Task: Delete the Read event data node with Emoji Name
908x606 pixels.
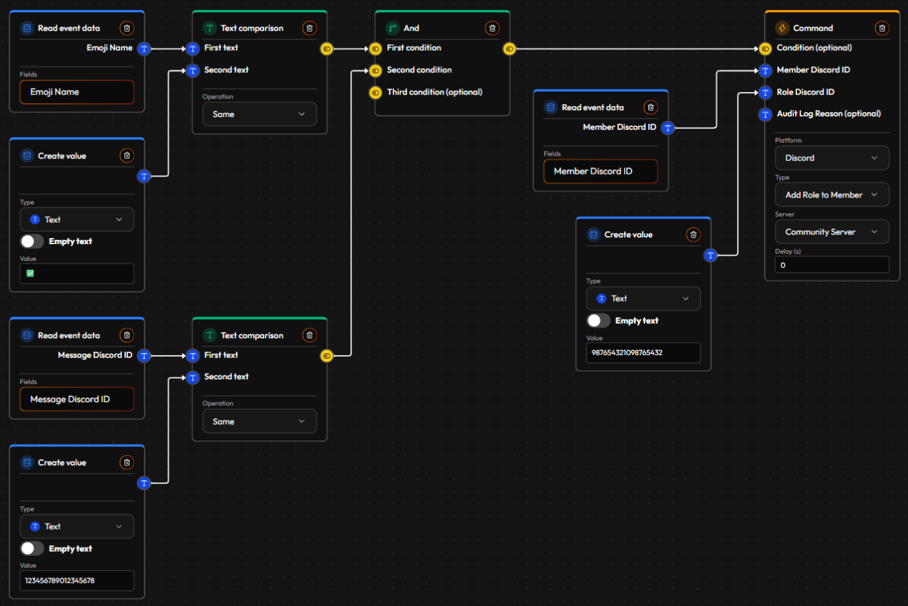Action: tap(126, 28)
